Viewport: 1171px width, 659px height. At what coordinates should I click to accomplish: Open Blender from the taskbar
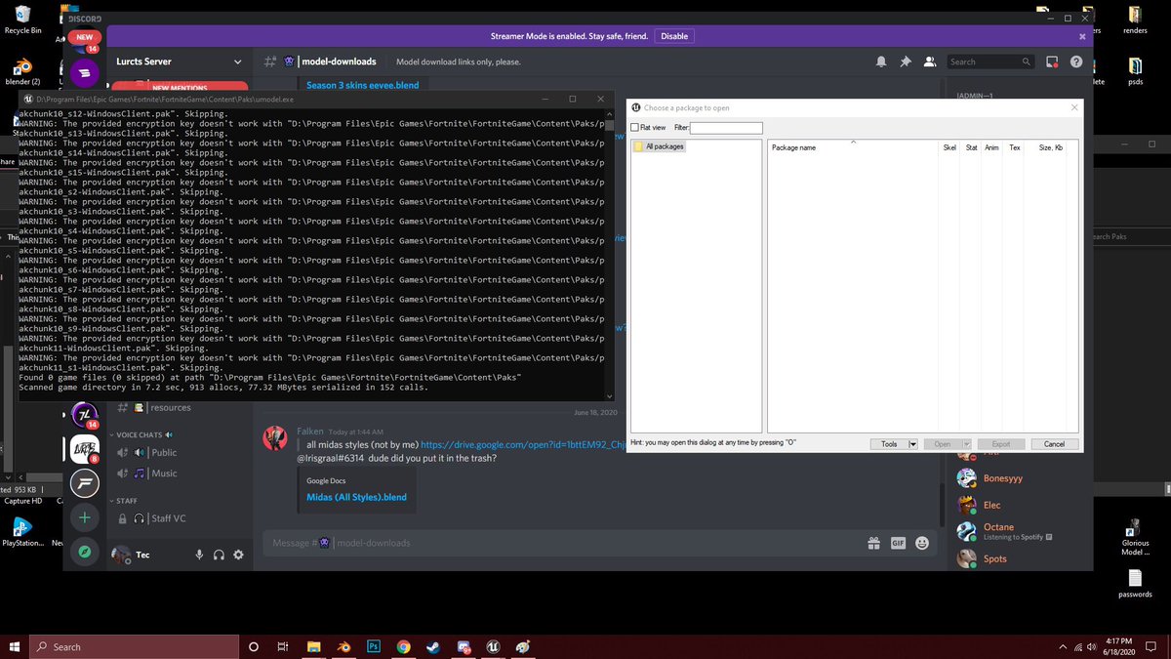(x=343, y=646)
